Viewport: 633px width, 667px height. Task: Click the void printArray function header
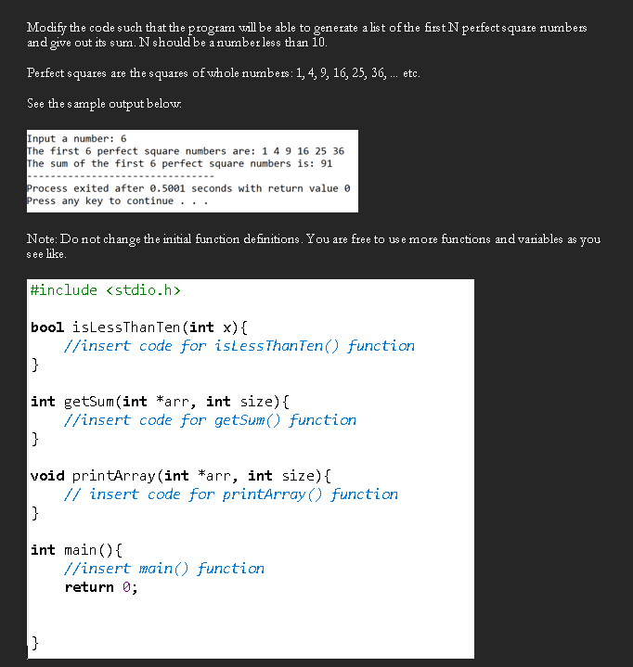180,476
